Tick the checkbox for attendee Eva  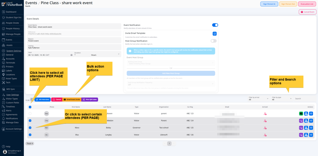[30, 114]
